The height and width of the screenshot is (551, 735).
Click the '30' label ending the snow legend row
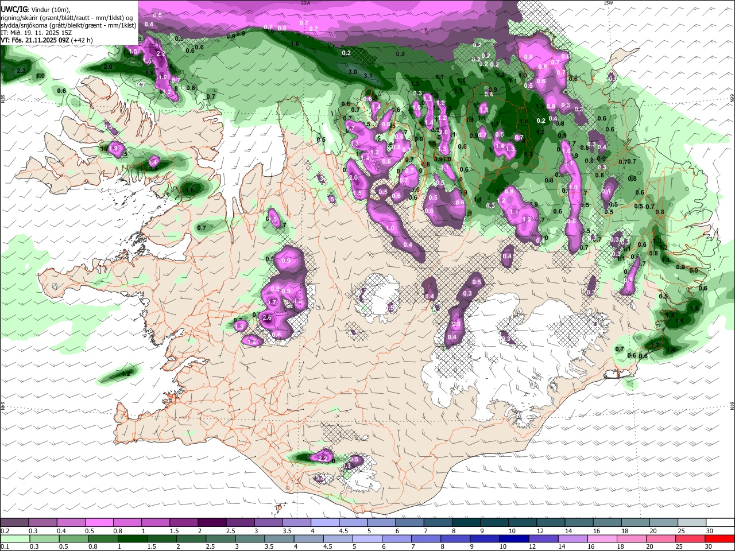click(710, 531)
